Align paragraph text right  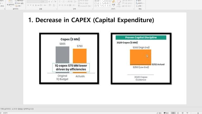click(65, 5)
